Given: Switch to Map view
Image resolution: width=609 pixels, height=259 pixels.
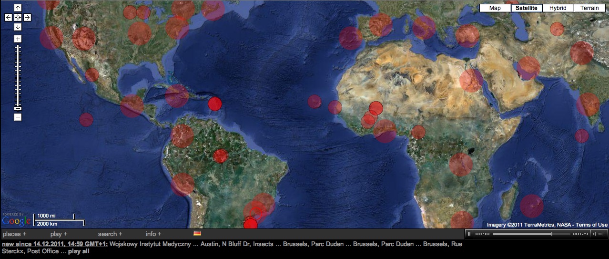Looking at the screenshot, I should click(495, 8).
